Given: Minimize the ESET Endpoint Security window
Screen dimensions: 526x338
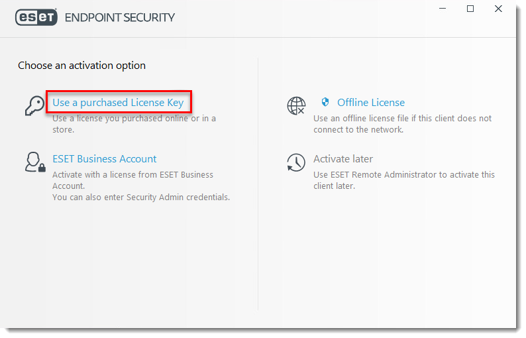Looking at the screenshot, I should point(443,9).
